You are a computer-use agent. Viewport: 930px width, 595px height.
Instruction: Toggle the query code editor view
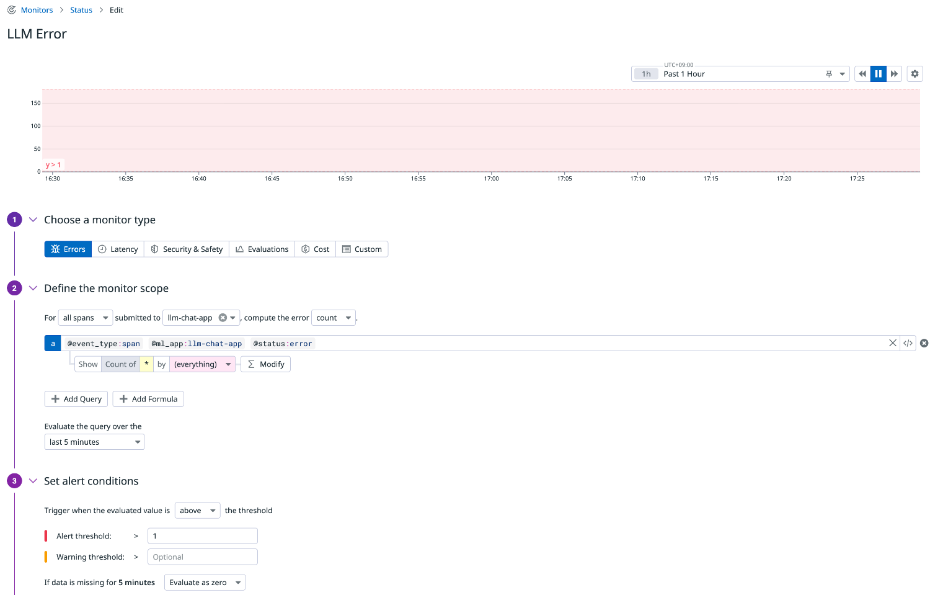pos(908,343)
